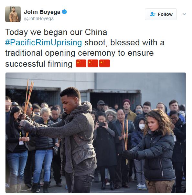Viewport: 192px width, 195px height.
Task: Click the first China flag emoji
Action: pyautogui.click(x=81, y=63)
